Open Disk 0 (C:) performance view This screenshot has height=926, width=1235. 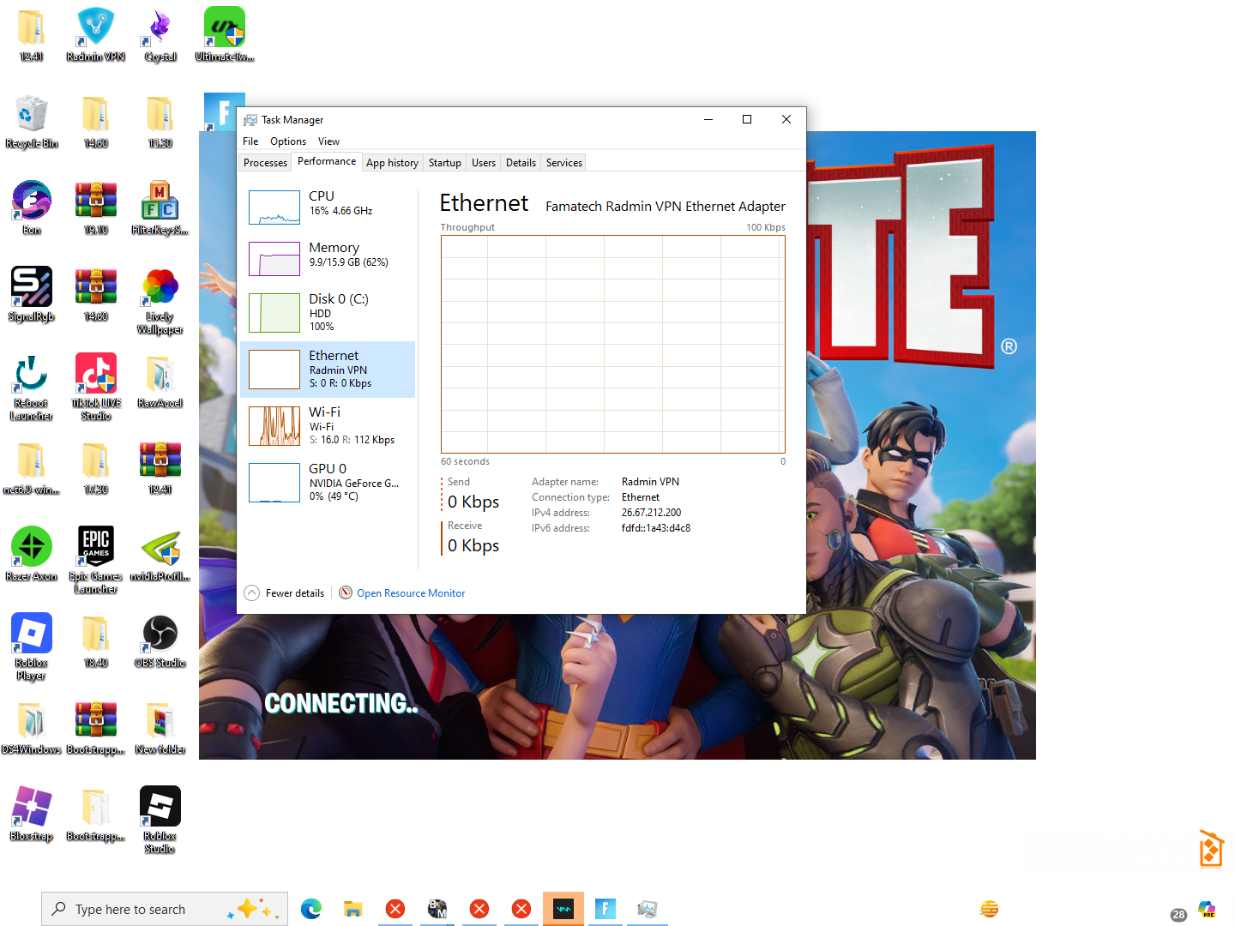point(327,312)
